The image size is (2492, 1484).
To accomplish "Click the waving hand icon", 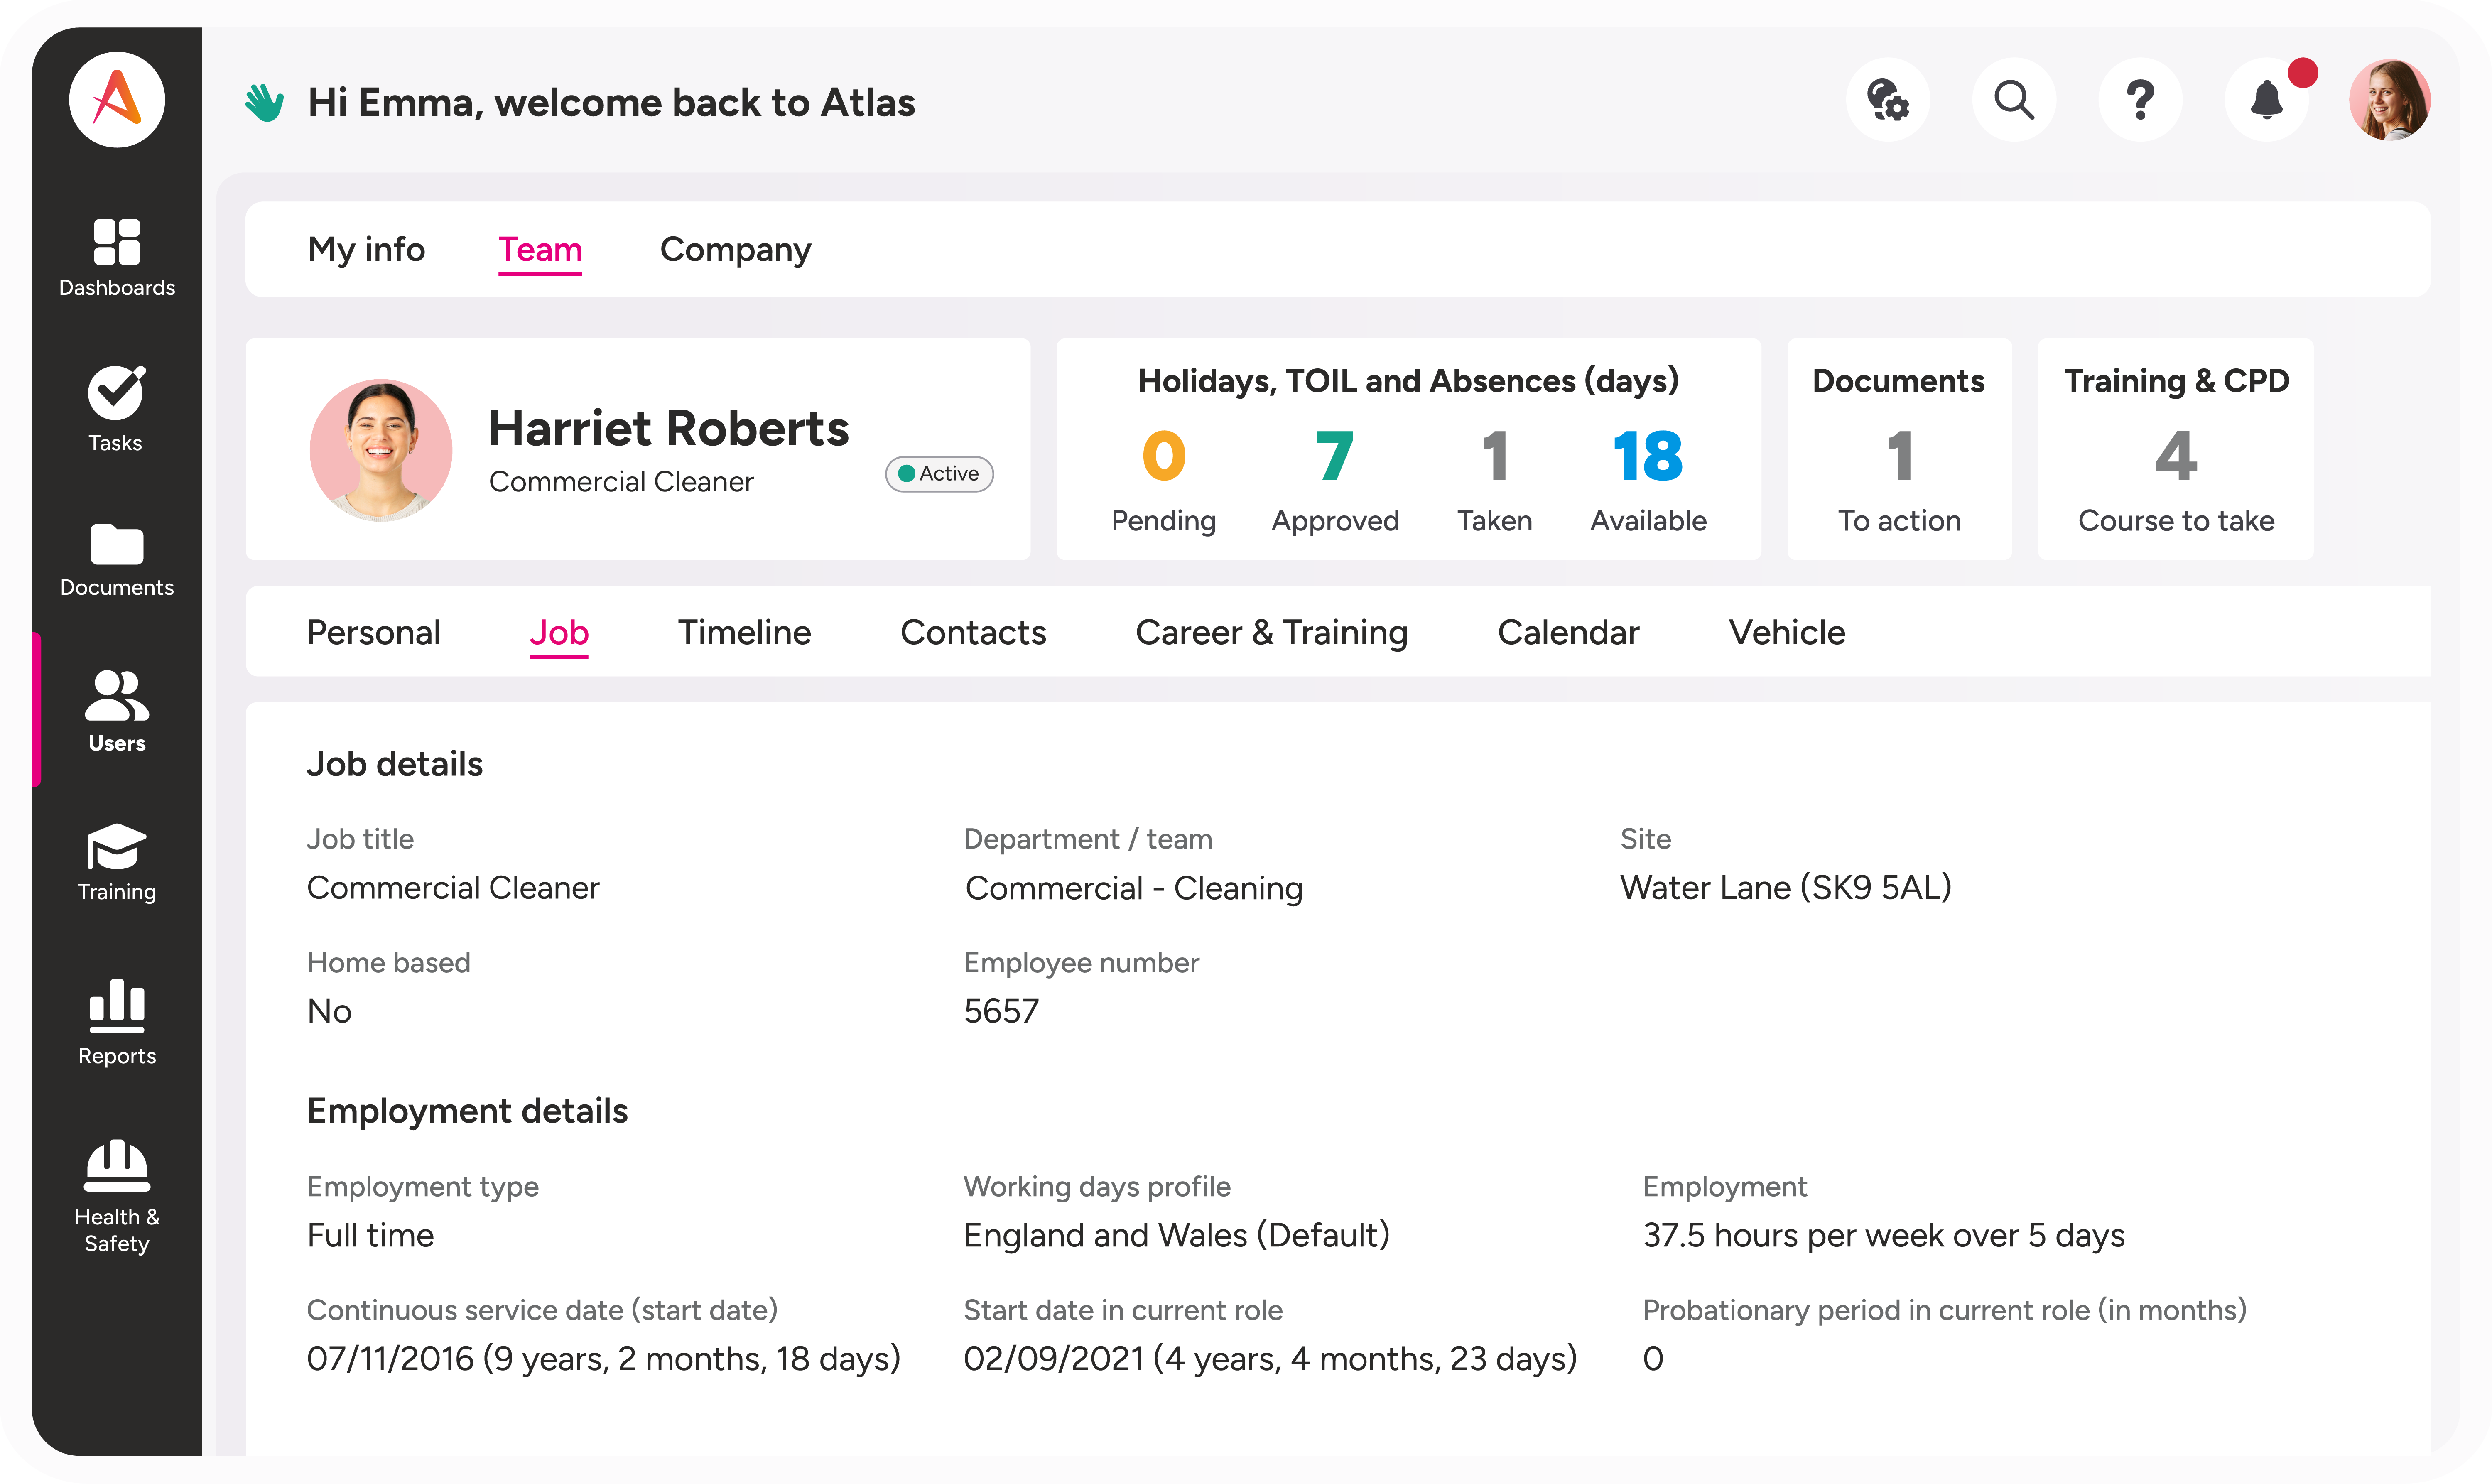I will click(265, 102).
